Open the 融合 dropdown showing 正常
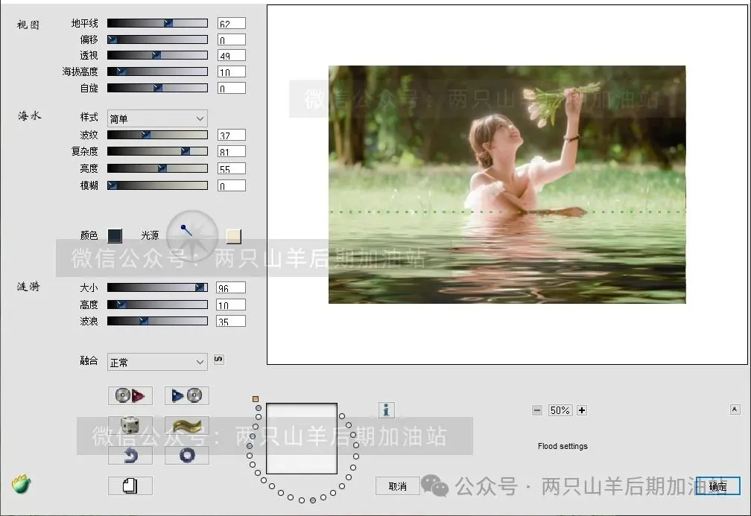The image size is (751, 516). [157, 363]
